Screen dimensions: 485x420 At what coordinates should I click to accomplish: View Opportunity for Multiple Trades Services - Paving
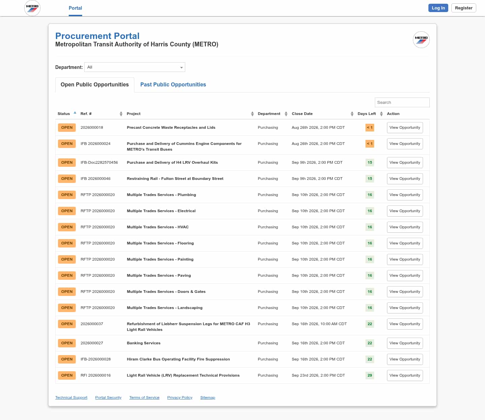click(x=405, y=276)
